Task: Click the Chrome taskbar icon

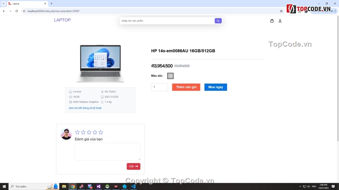Action: (73, 186)
